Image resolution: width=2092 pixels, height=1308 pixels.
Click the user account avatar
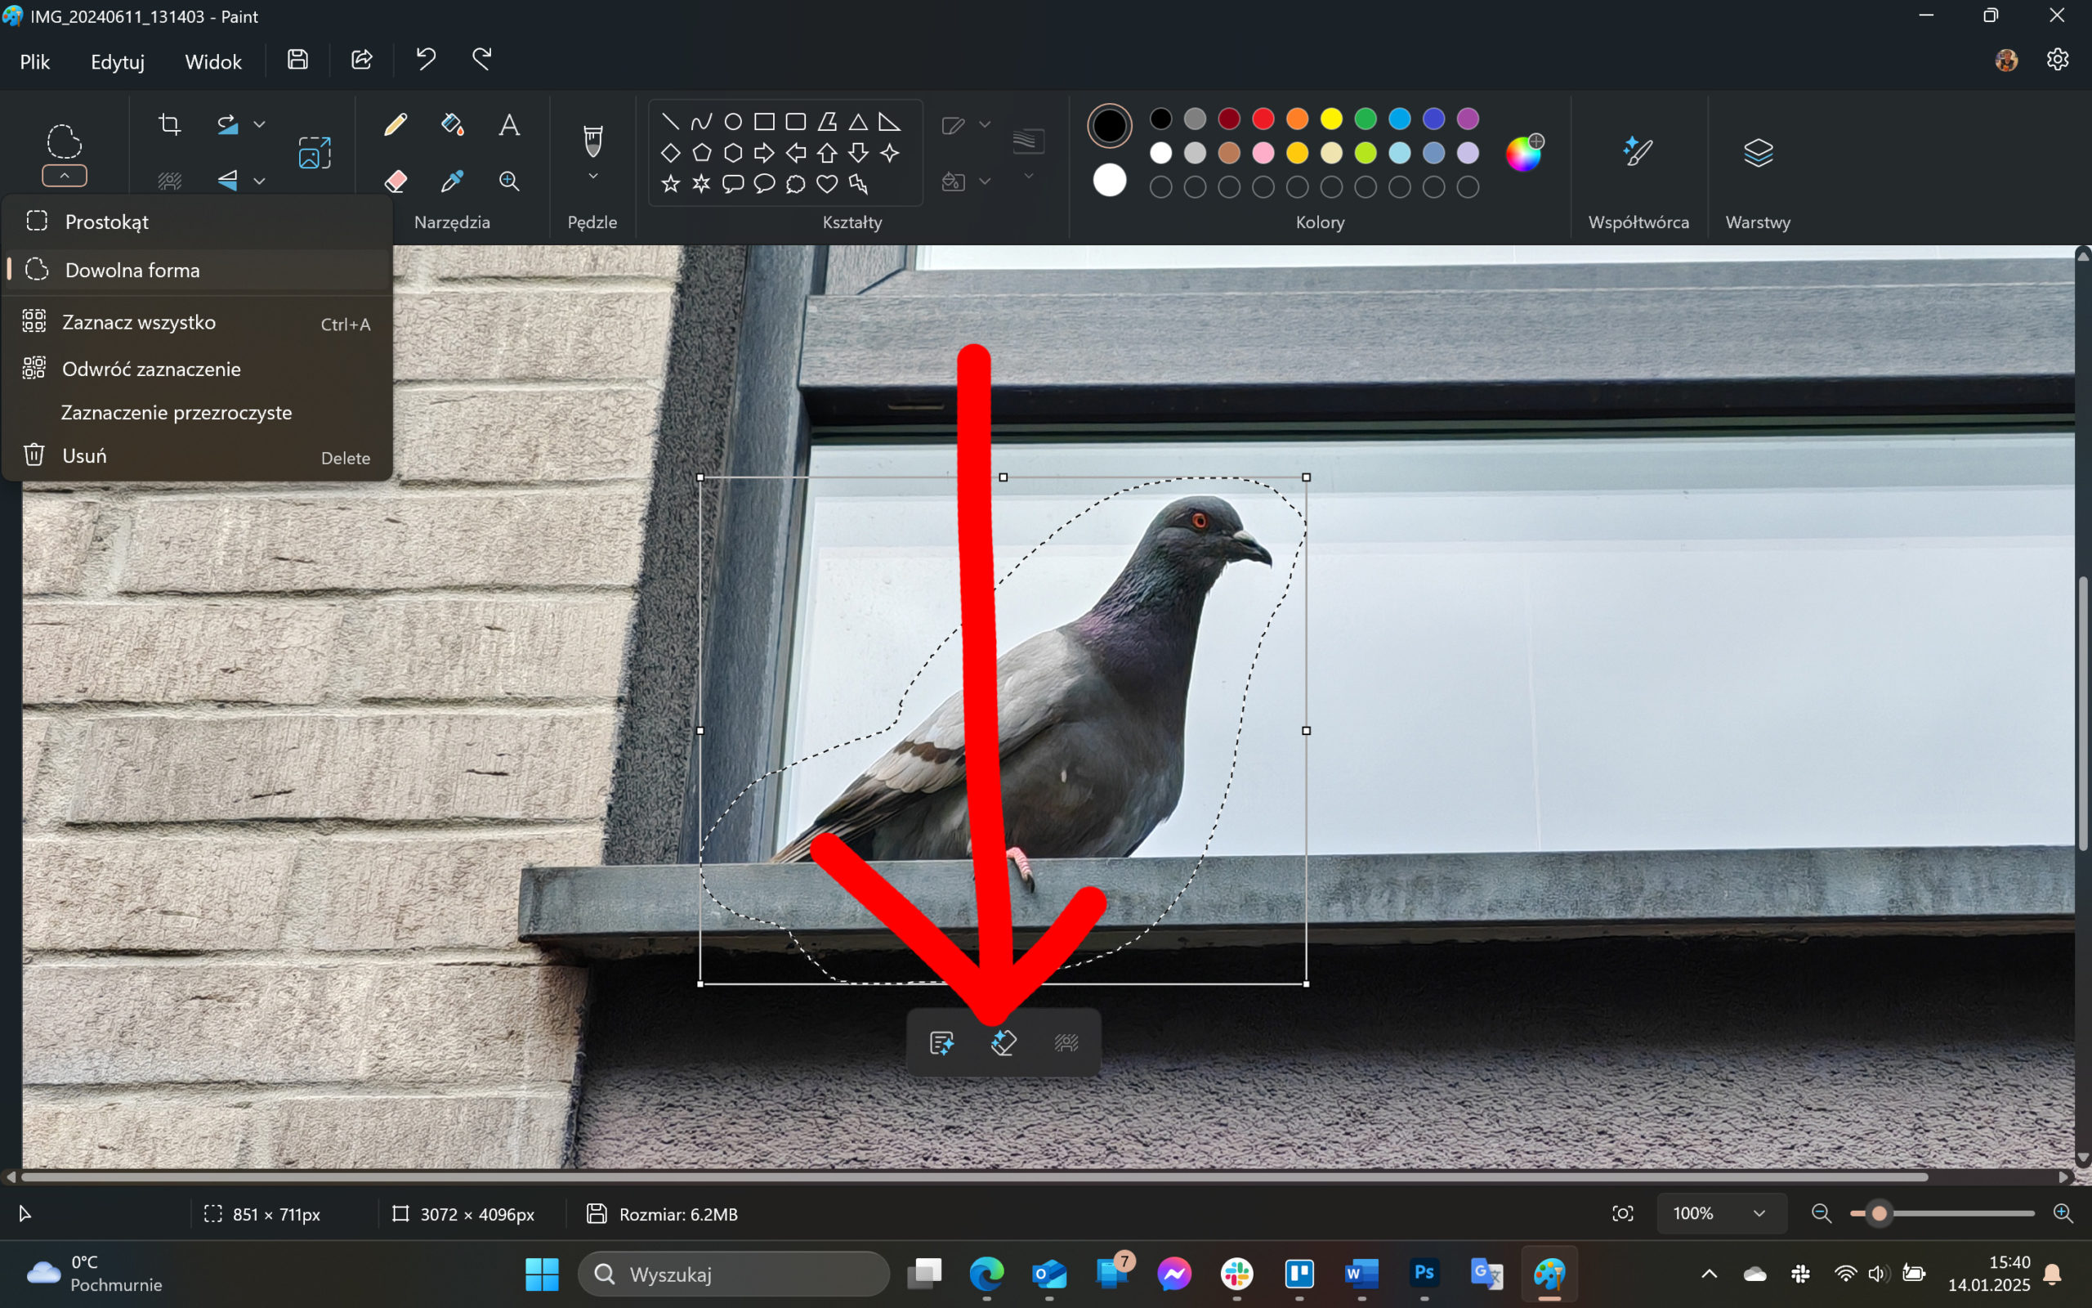point(2006,60)
